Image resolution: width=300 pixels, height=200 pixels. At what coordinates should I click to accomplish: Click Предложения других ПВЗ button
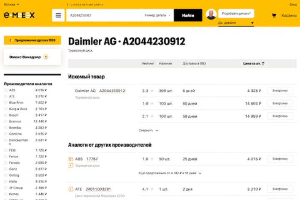pos(32,40)
